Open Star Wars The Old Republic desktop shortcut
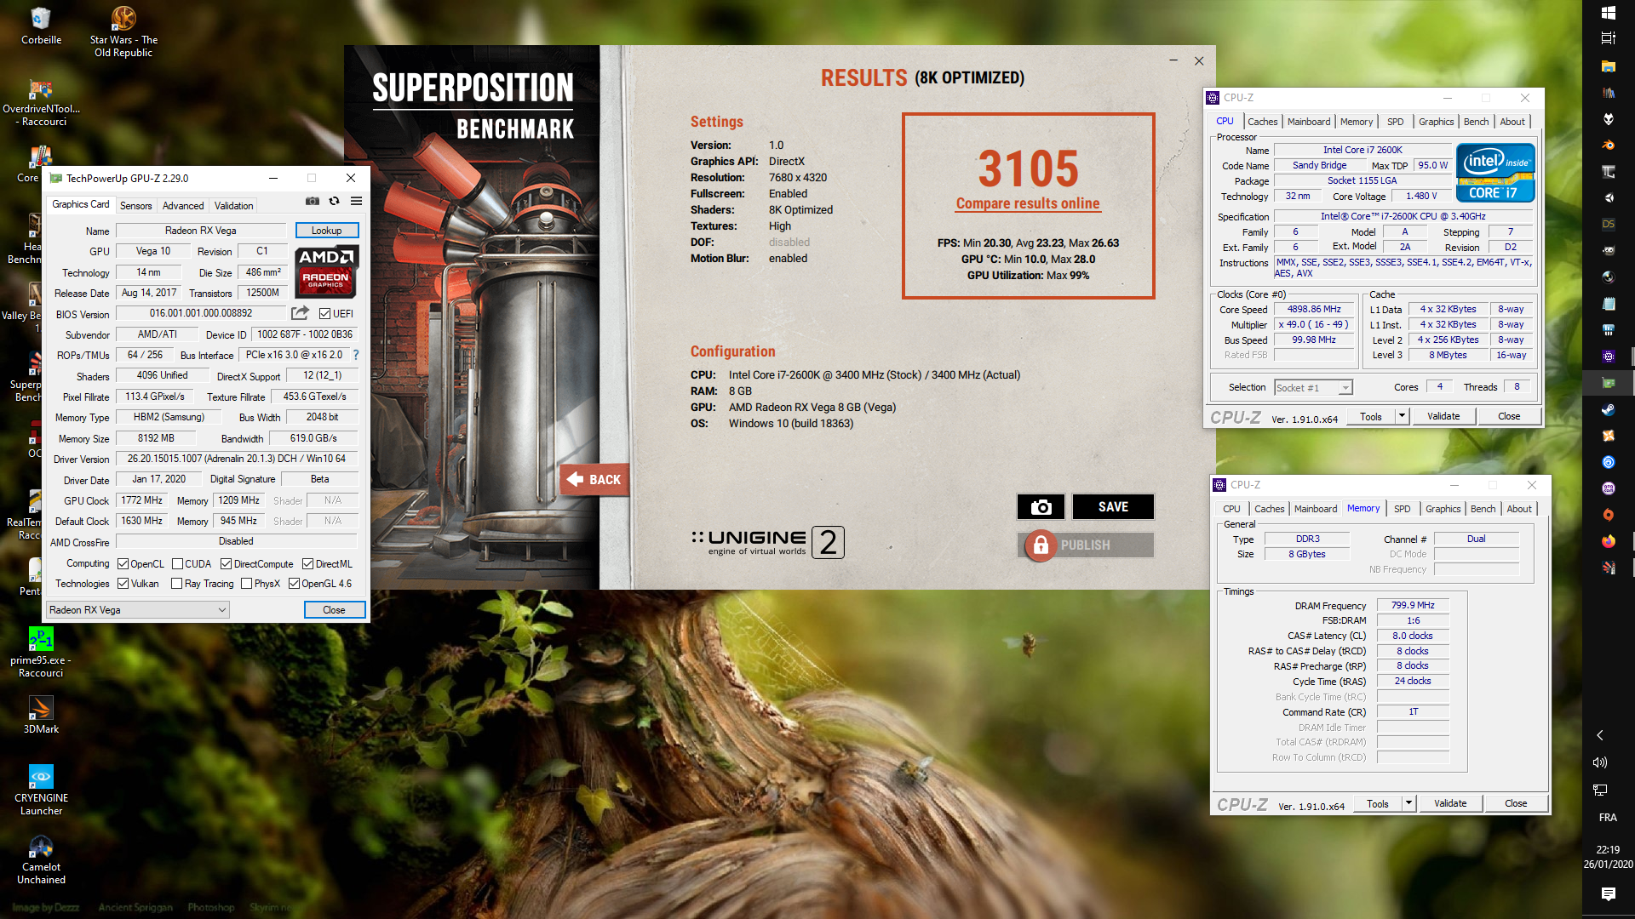1635x919 pixels. (123, 31)
